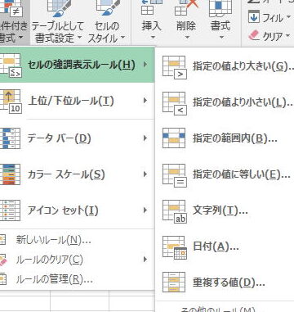The image size is (294, 312).
Task: Open セルの強調表示ルール(H) submenu
Action: [77, 65]
